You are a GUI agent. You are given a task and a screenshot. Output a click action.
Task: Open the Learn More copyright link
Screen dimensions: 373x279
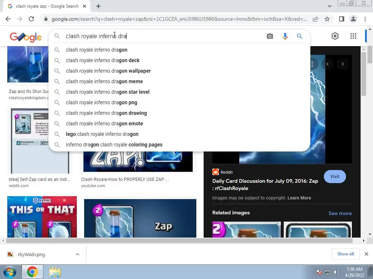click(x=299, y=198)
